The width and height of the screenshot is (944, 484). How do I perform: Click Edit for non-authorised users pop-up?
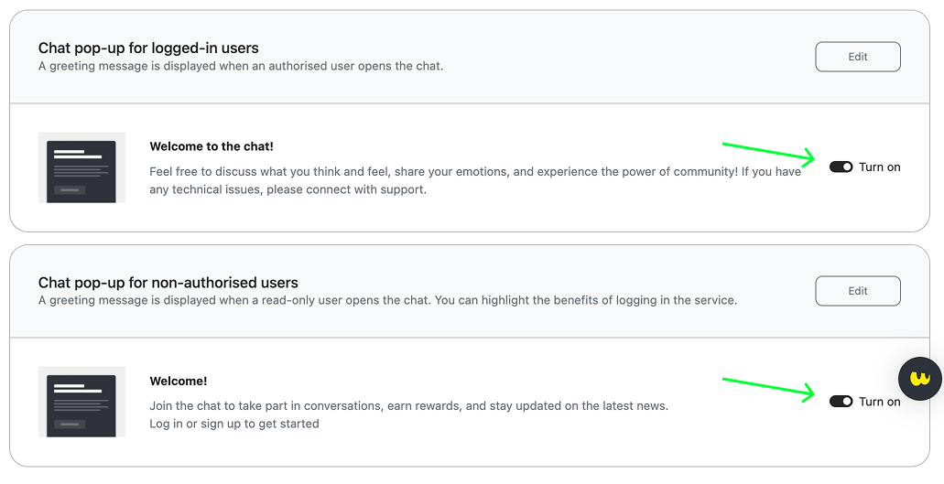858,291
